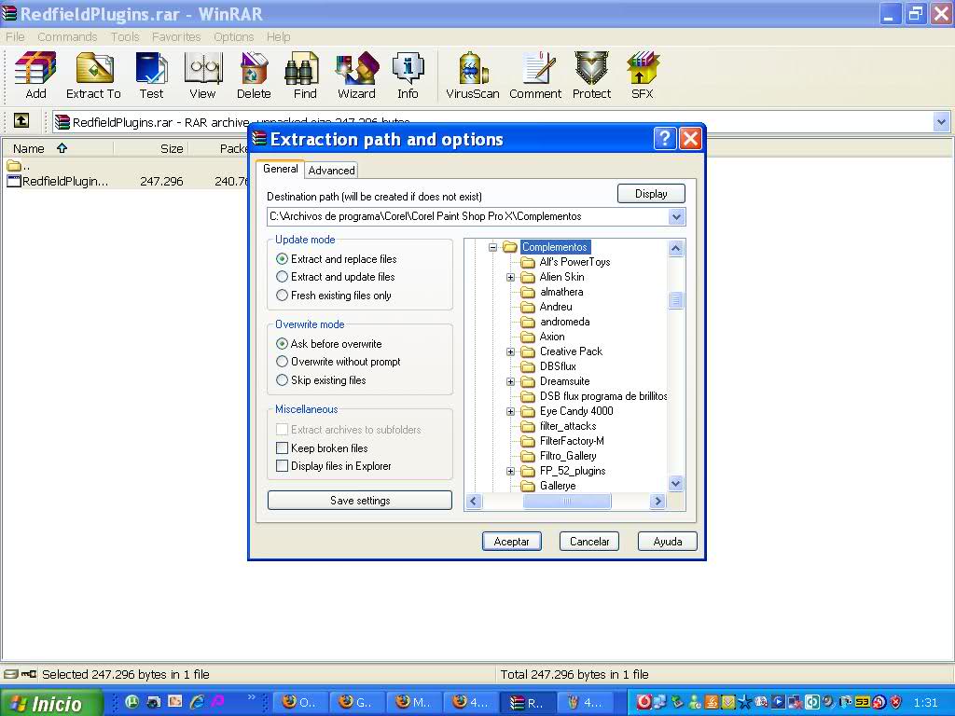Select the Alf's PowerToys folder

[574, 262]
